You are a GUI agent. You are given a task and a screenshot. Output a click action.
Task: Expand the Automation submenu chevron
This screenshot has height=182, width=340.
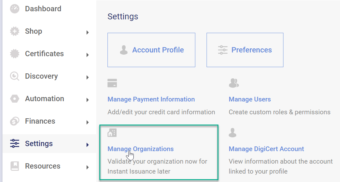tap(87, 99)
